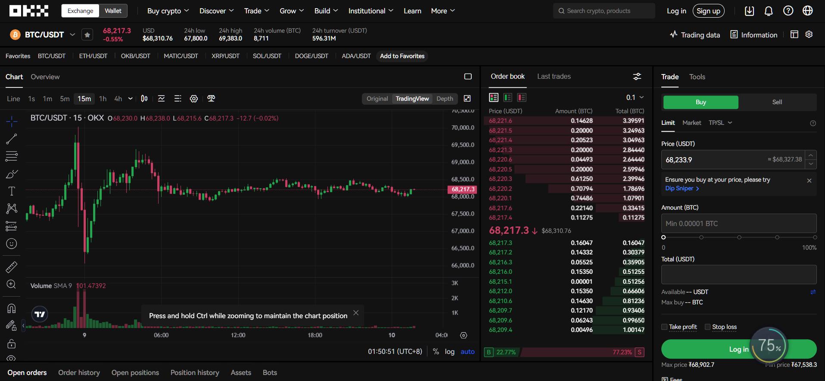
Task: Select the zoom in tool
Action: point(12,284)
